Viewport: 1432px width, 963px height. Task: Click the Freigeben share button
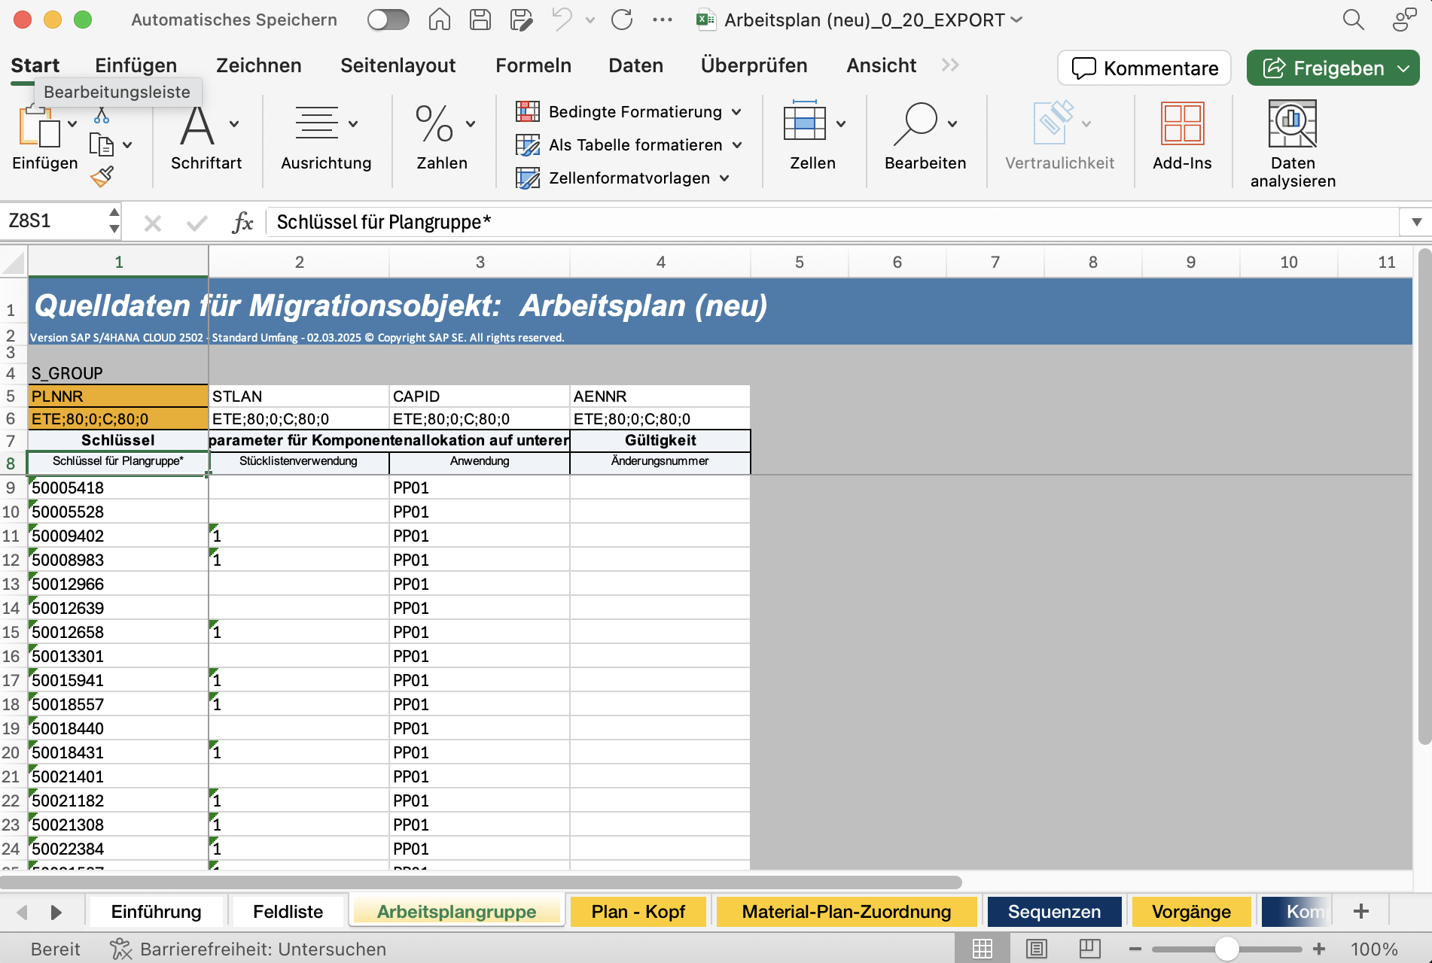[x=1333, y=68]
